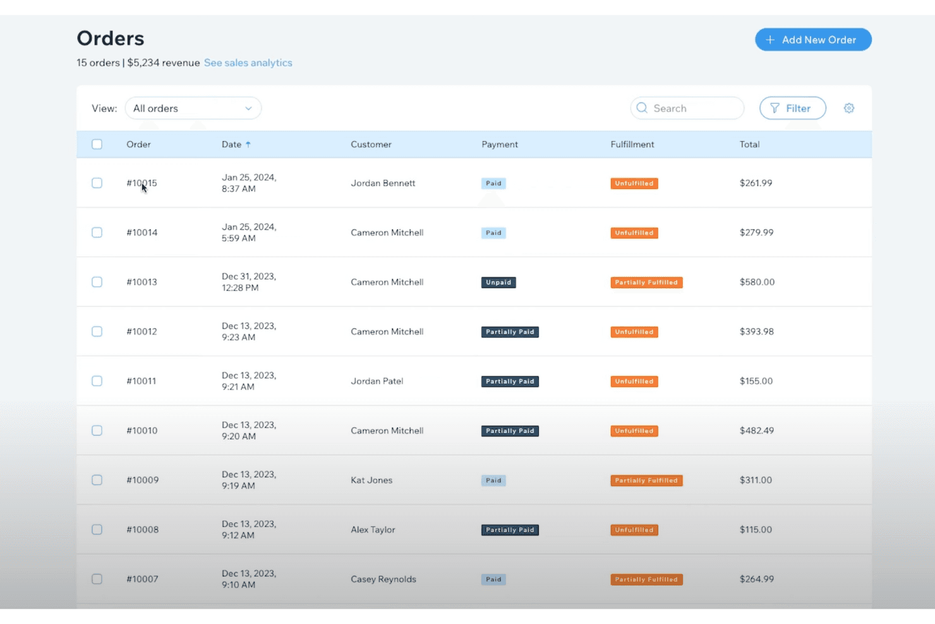Focus the Search input field

click(687, 108)
